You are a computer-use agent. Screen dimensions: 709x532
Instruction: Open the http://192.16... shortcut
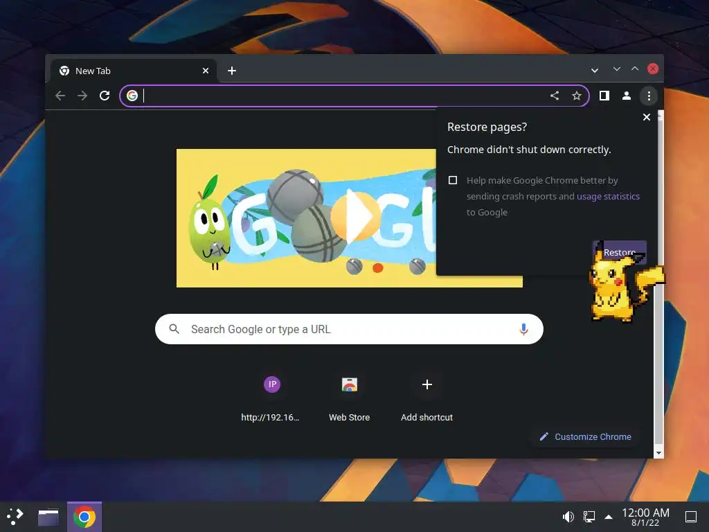(271, 398)
